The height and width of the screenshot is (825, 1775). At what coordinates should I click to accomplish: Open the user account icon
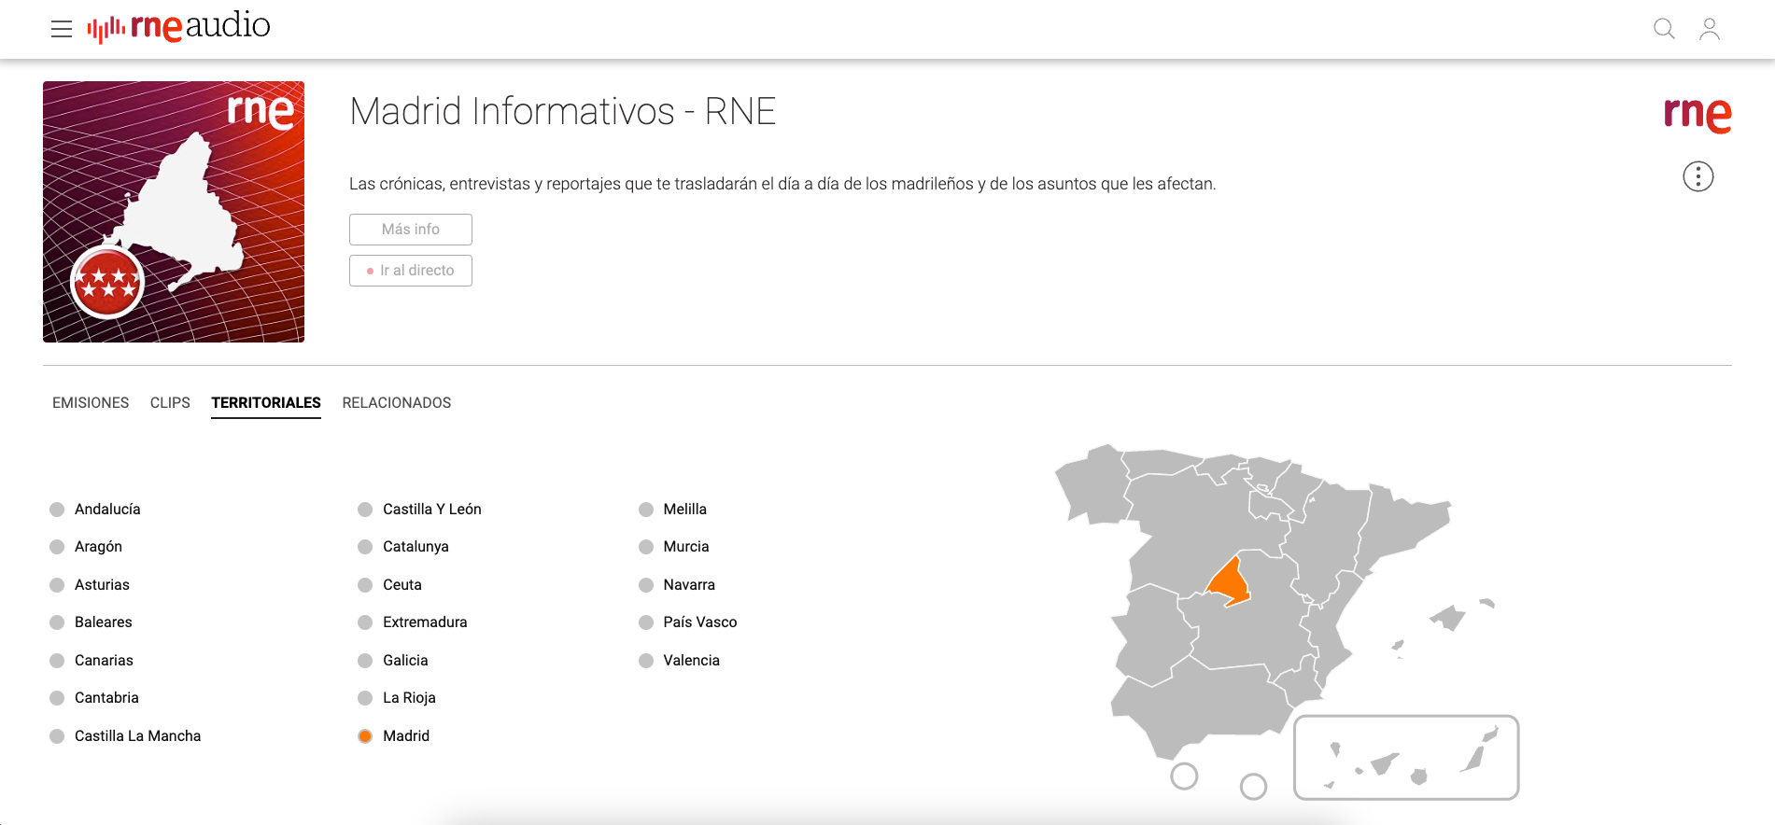pyautogui.click(x=1710, y=29)
